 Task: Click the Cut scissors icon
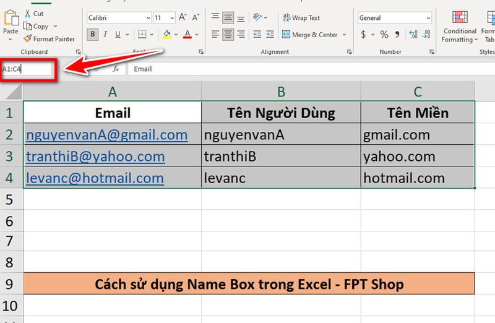(x=28, y=14)
